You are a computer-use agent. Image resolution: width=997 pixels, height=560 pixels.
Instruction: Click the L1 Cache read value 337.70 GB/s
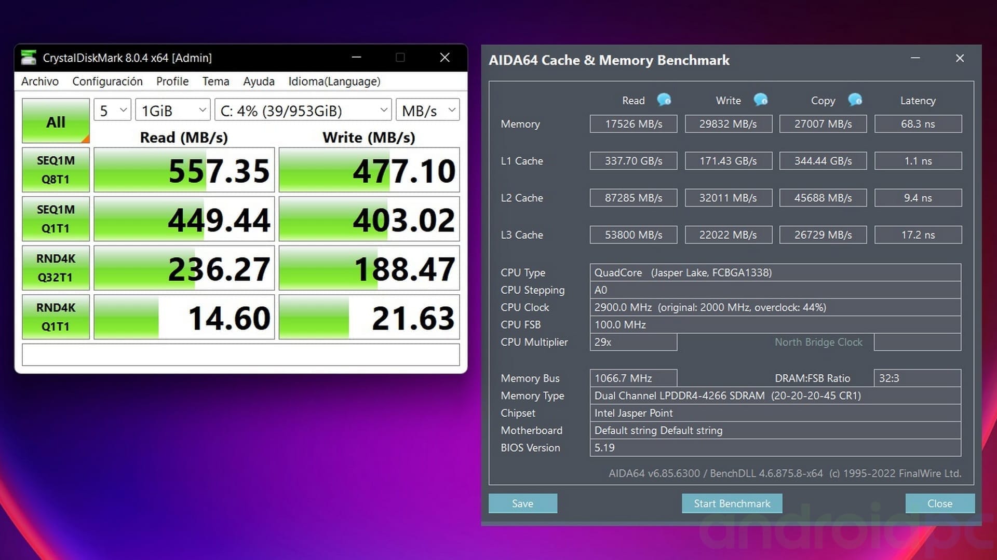click(x=634, y=161)
